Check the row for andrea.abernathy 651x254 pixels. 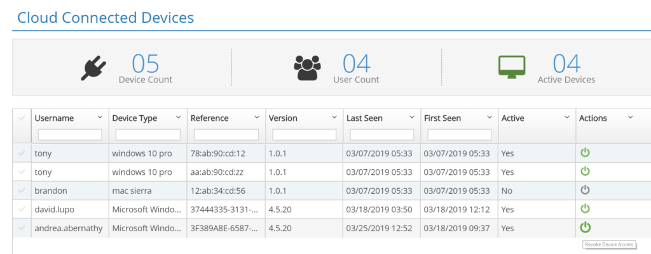22,228
